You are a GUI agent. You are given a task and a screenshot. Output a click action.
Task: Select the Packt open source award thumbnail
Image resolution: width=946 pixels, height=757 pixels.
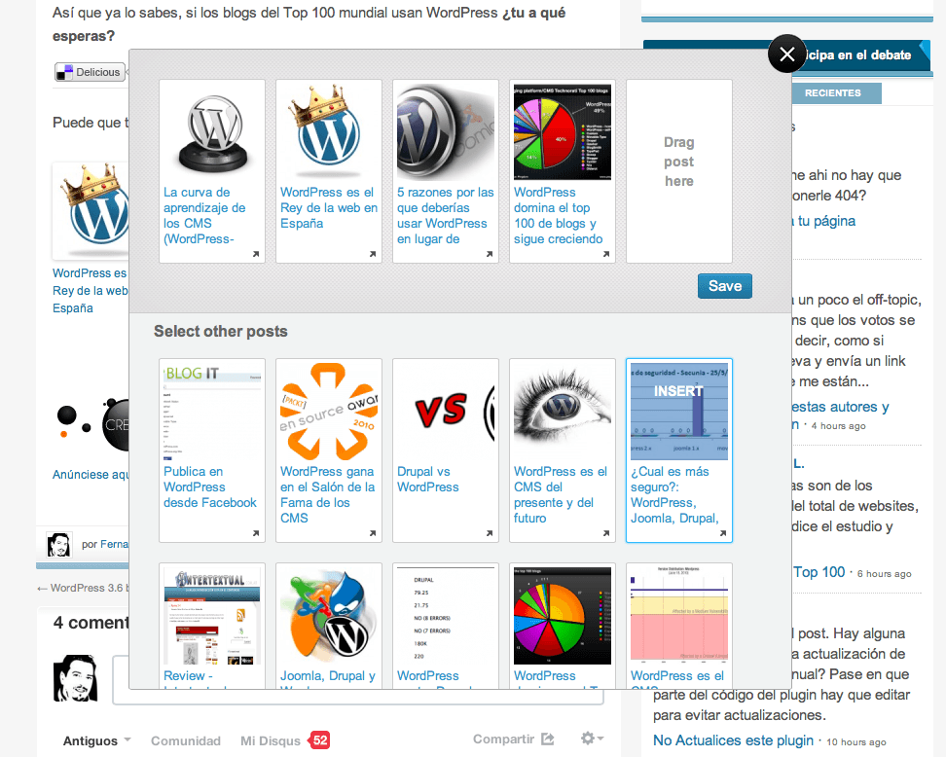[329, 412]
